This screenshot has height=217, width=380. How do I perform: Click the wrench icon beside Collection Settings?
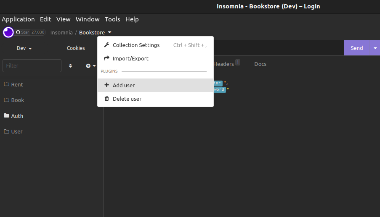pos(106,45)
